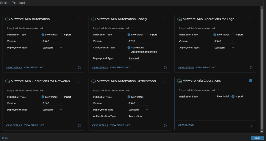
Task: Open Authentication Type dropdown showing Automation
Action: (138, 116)
